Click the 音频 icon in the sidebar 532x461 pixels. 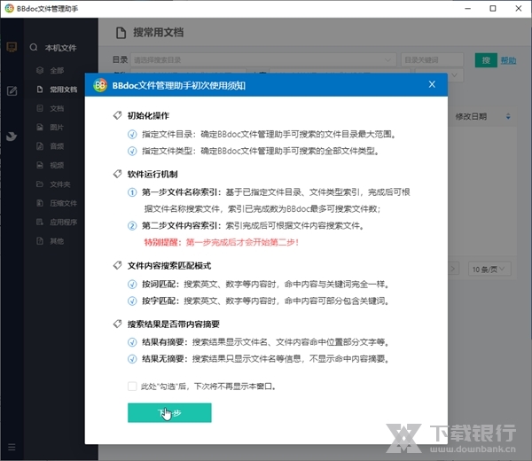click(40, 146)
